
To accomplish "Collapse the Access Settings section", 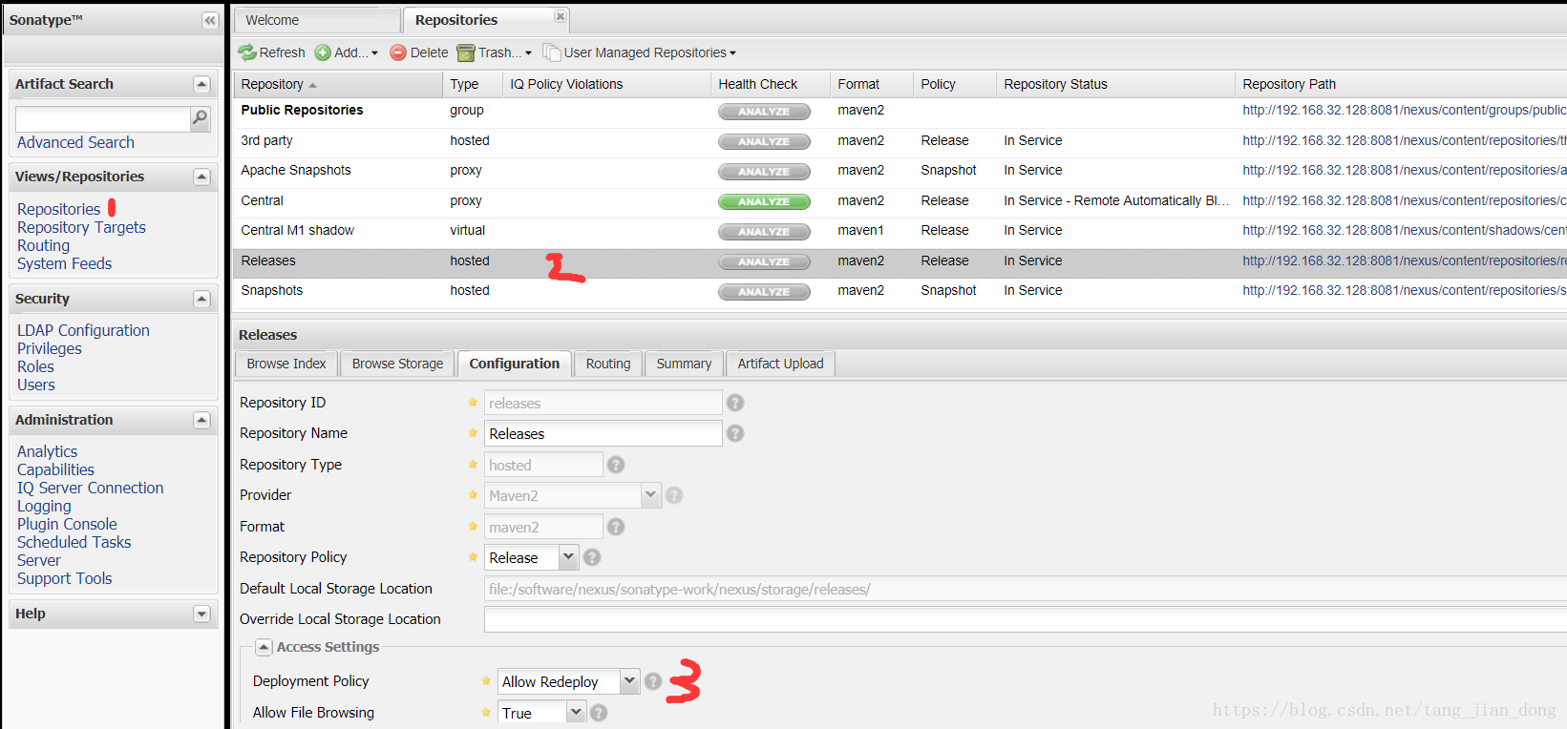I will coord(265,647).
